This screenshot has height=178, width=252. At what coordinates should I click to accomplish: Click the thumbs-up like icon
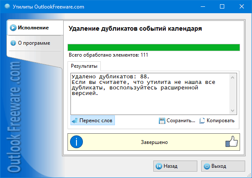231,141
